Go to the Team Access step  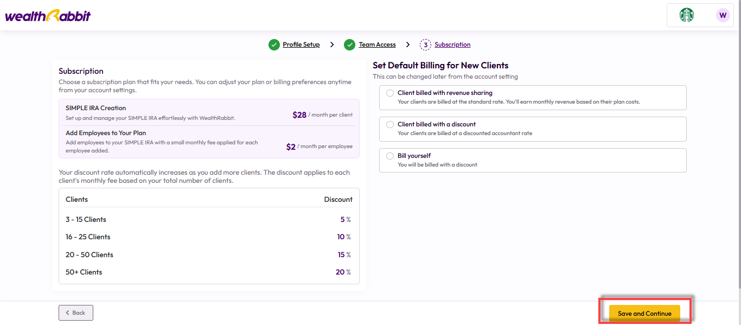click(x=377, y=44)
